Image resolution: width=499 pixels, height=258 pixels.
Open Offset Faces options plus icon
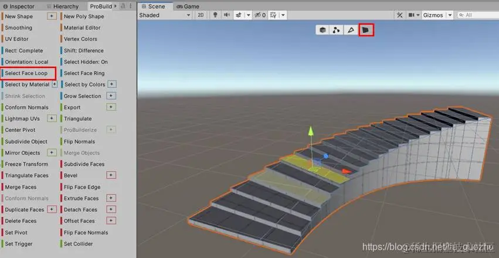[111, 220]
